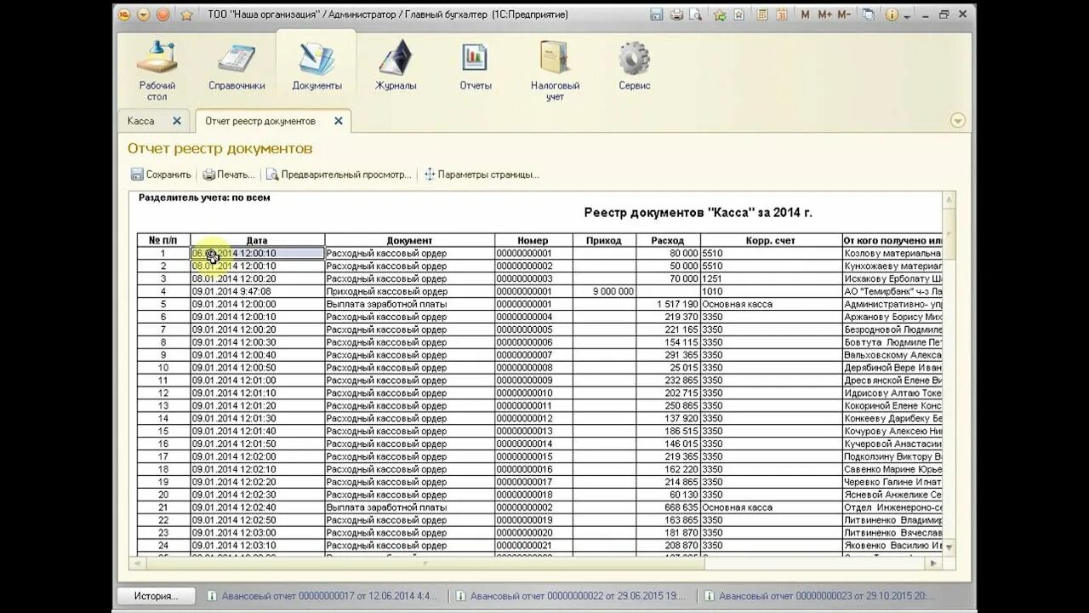The height and width of the screenshot is (613, 1089).
Task: Click the round dropdown arrow in title bar
Action: click(144, 14)
